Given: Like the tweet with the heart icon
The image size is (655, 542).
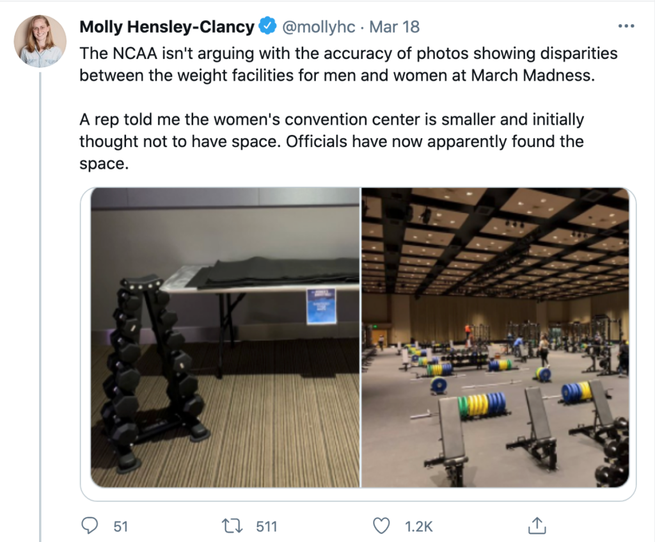Looking at the screenshot, I should [381, 526].
